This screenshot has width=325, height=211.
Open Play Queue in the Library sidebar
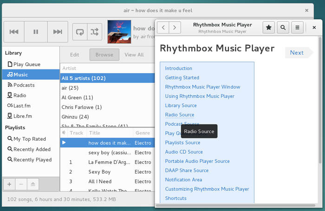pyautogui.click(x=31, y=64)
